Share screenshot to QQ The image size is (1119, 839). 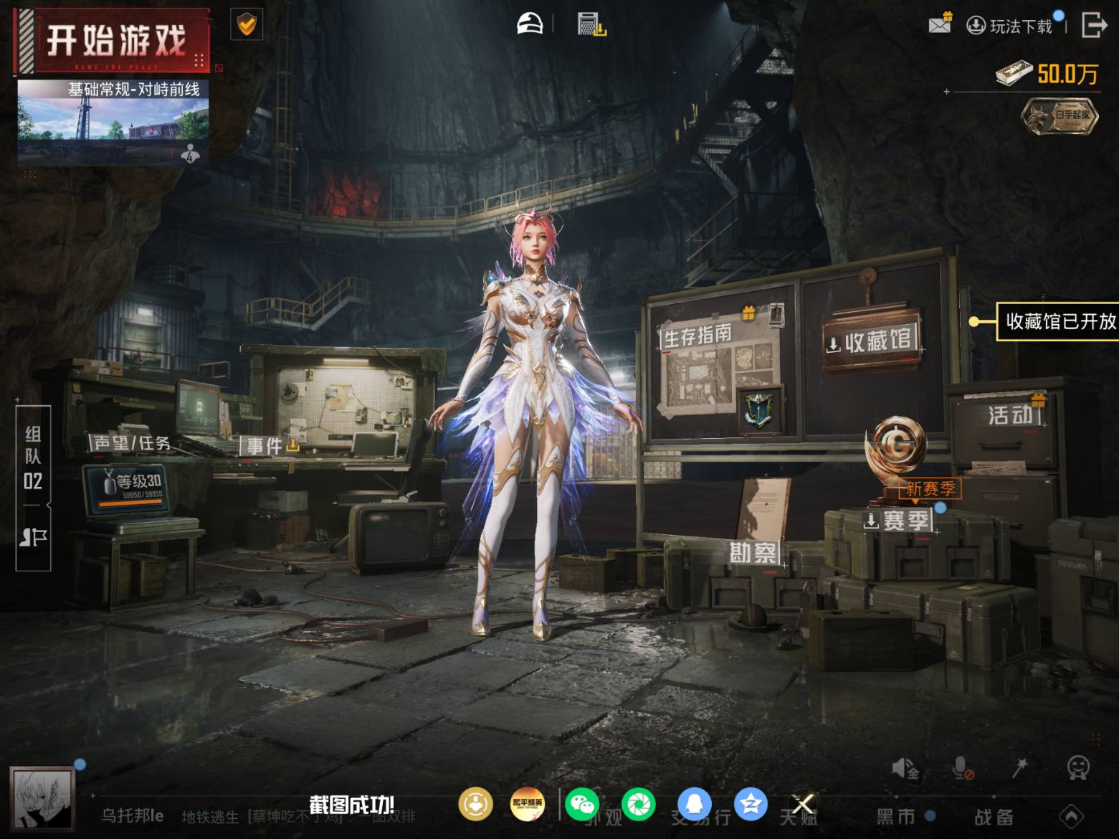tap(695, 805)
